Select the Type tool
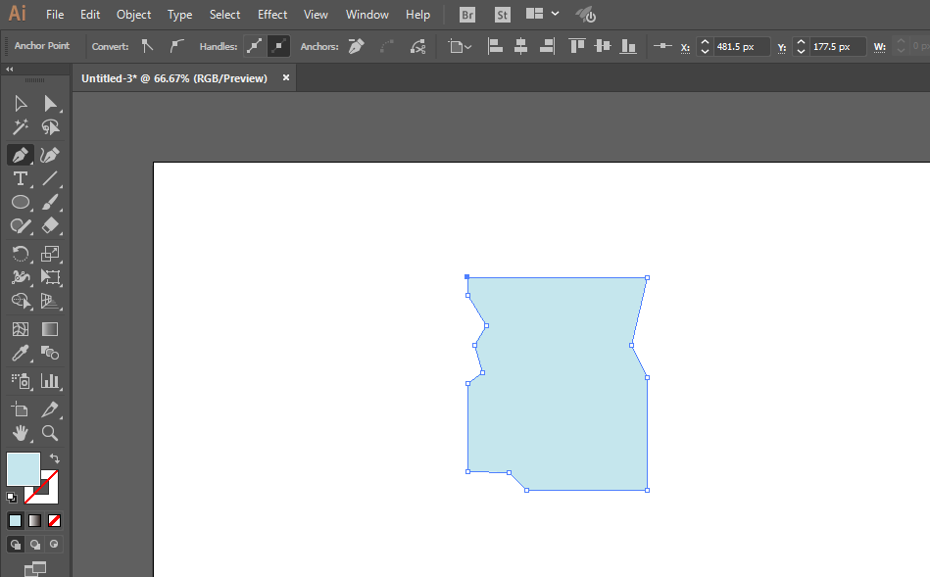 (x=21, y=178)
